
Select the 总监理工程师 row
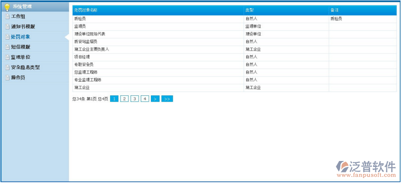(235, 72)
